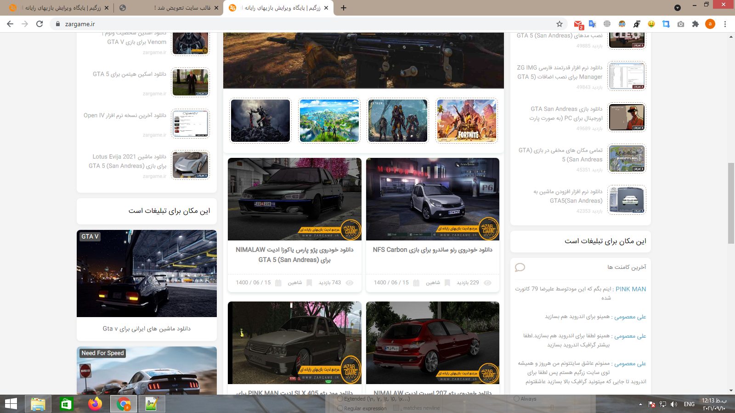Click the gray camera extension icon
The width and height of the screenshot is (735, 413).
pyautogui.click(x=681, y=24)
